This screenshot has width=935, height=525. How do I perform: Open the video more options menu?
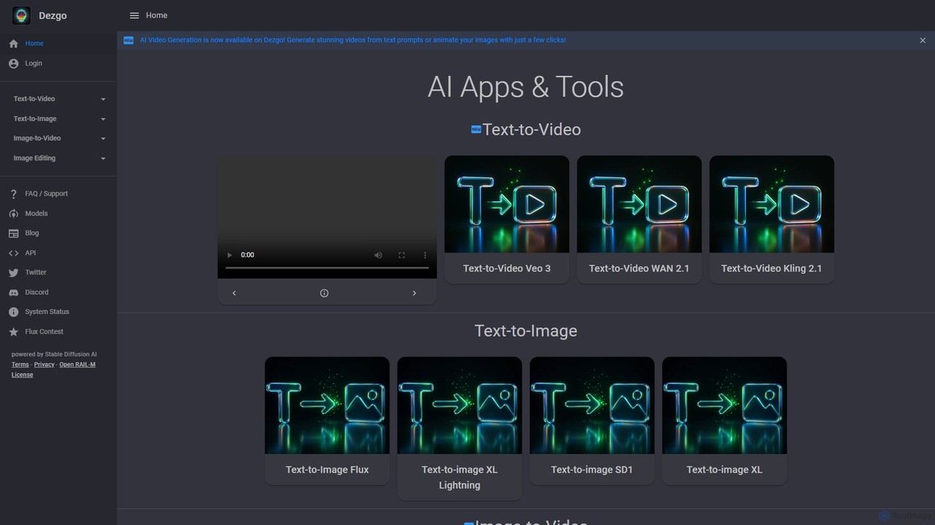425,255
